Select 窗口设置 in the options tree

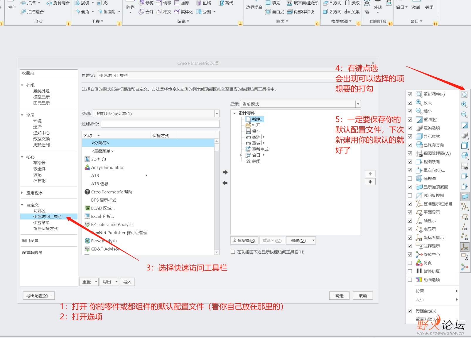(30, 241)
